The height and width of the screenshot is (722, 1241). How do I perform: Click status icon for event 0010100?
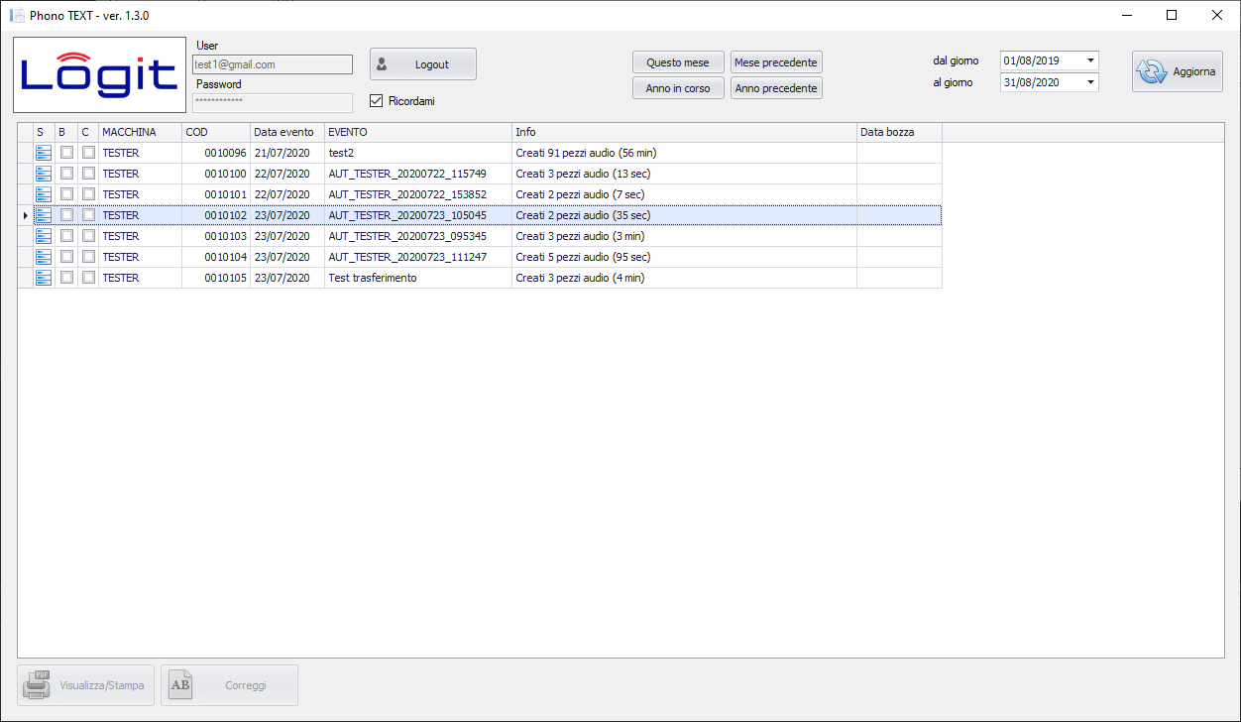pos(44,174)
